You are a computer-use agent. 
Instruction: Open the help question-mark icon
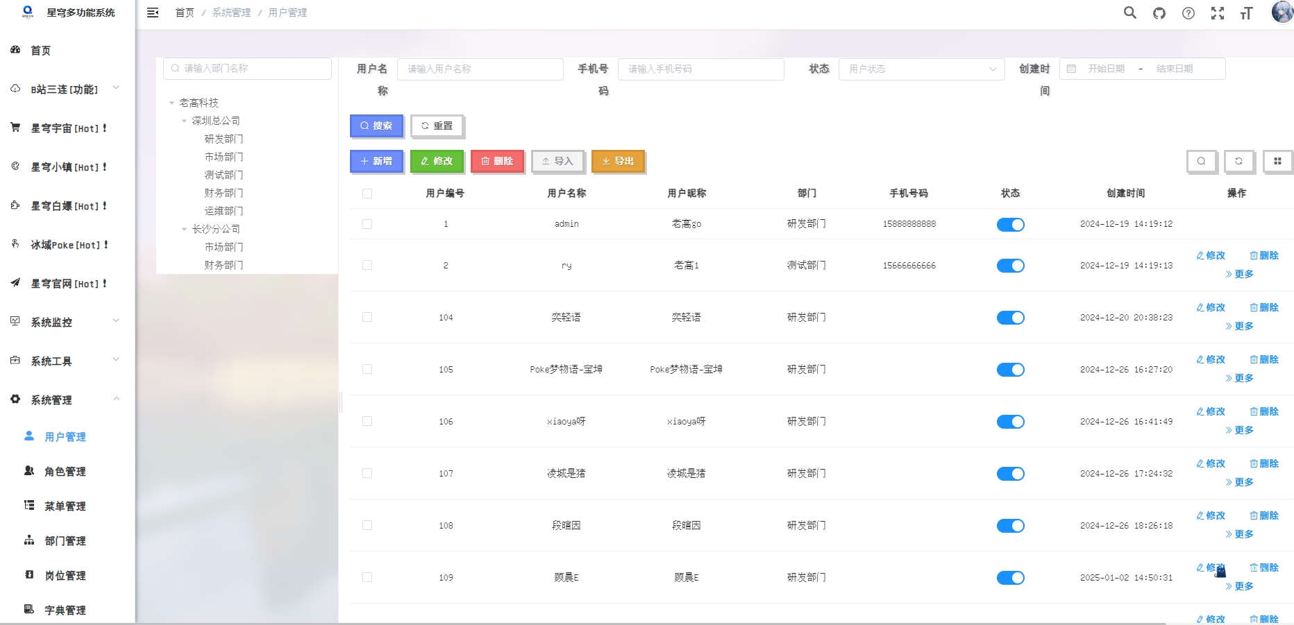pyautogui.click(x=1188, y=13)
